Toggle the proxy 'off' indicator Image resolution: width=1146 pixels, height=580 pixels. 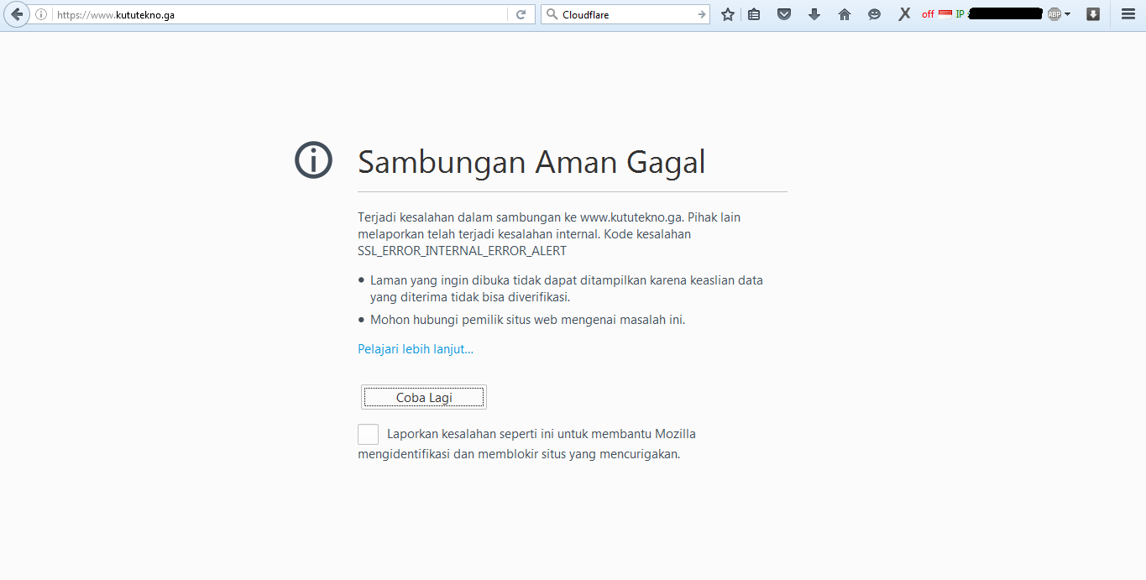coord(927,14)
